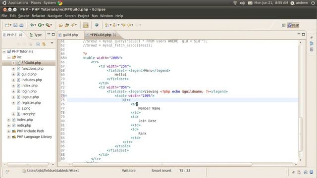Open the Source menu
The width and height of the screenshot is (317, 178).
click(24, 16)
